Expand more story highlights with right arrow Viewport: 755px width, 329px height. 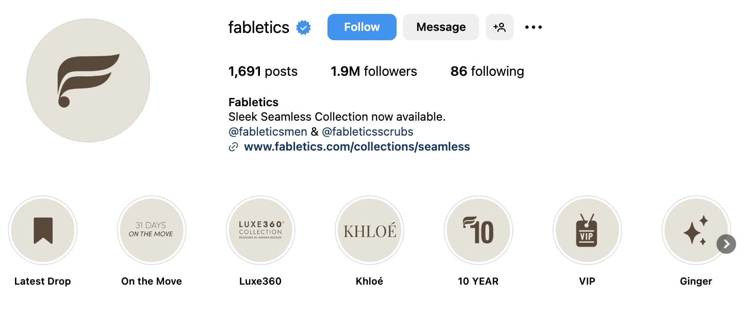click(726, 244)
